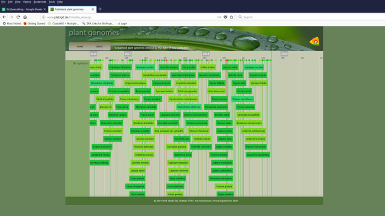Open the Quercus robur genome entry
385x216 pixels.
pos(230,67)
